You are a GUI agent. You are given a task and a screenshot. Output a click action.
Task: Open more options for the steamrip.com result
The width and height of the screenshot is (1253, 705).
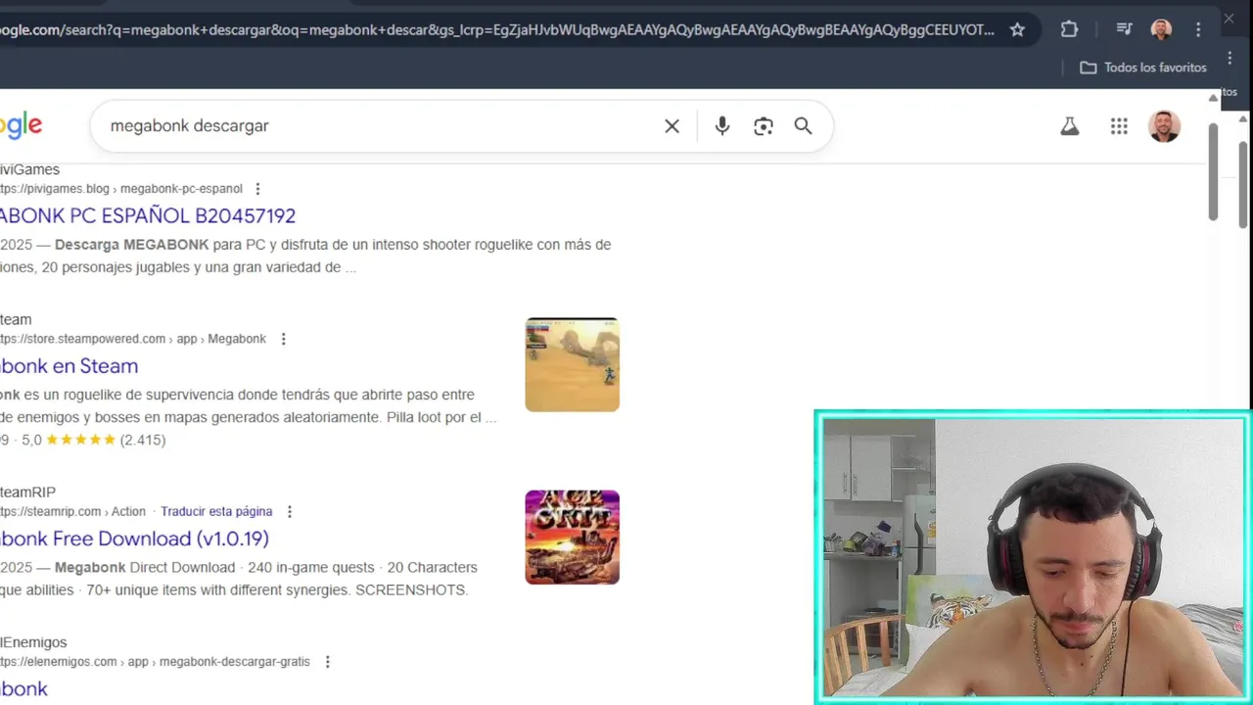pyautogui.click(x=289, y=512)
